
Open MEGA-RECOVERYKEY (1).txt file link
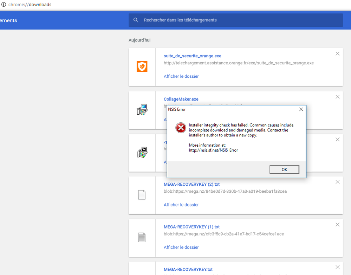tap(191, 227)
